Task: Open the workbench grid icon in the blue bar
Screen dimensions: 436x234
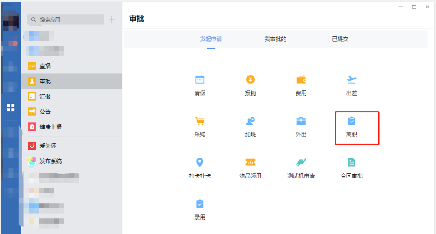Action: [11, 108]
